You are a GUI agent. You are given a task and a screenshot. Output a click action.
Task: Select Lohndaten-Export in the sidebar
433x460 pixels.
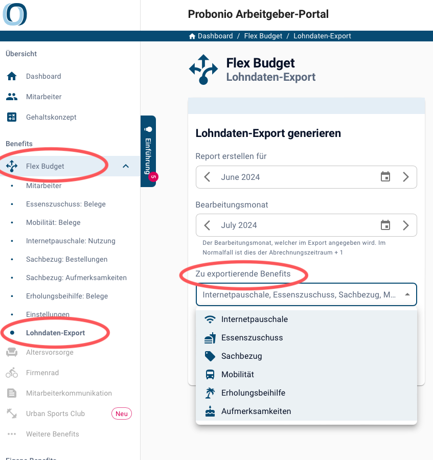55,333
